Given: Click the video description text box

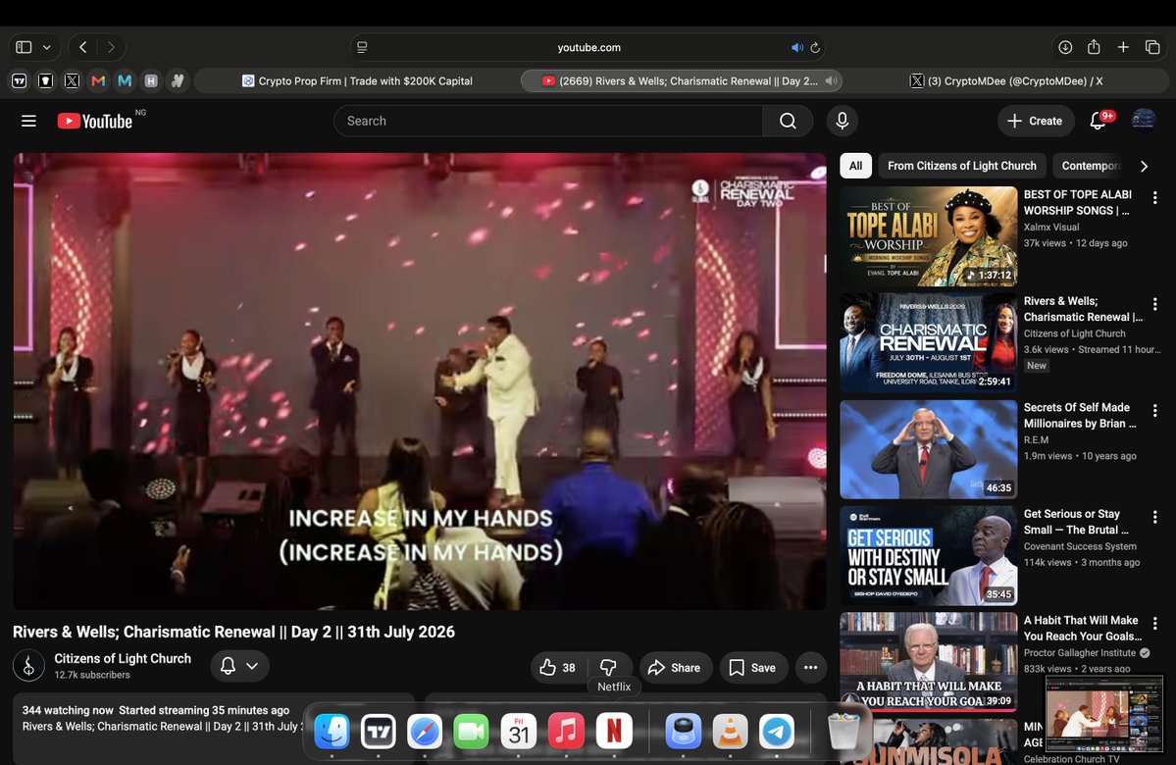Looking at the screenshot, I should (x=214, y=728).
